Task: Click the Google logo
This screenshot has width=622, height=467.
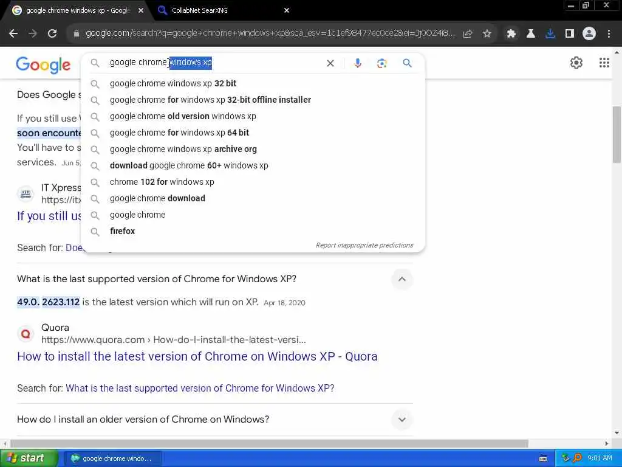Action: pyautogui.click(x=43, y=64)
